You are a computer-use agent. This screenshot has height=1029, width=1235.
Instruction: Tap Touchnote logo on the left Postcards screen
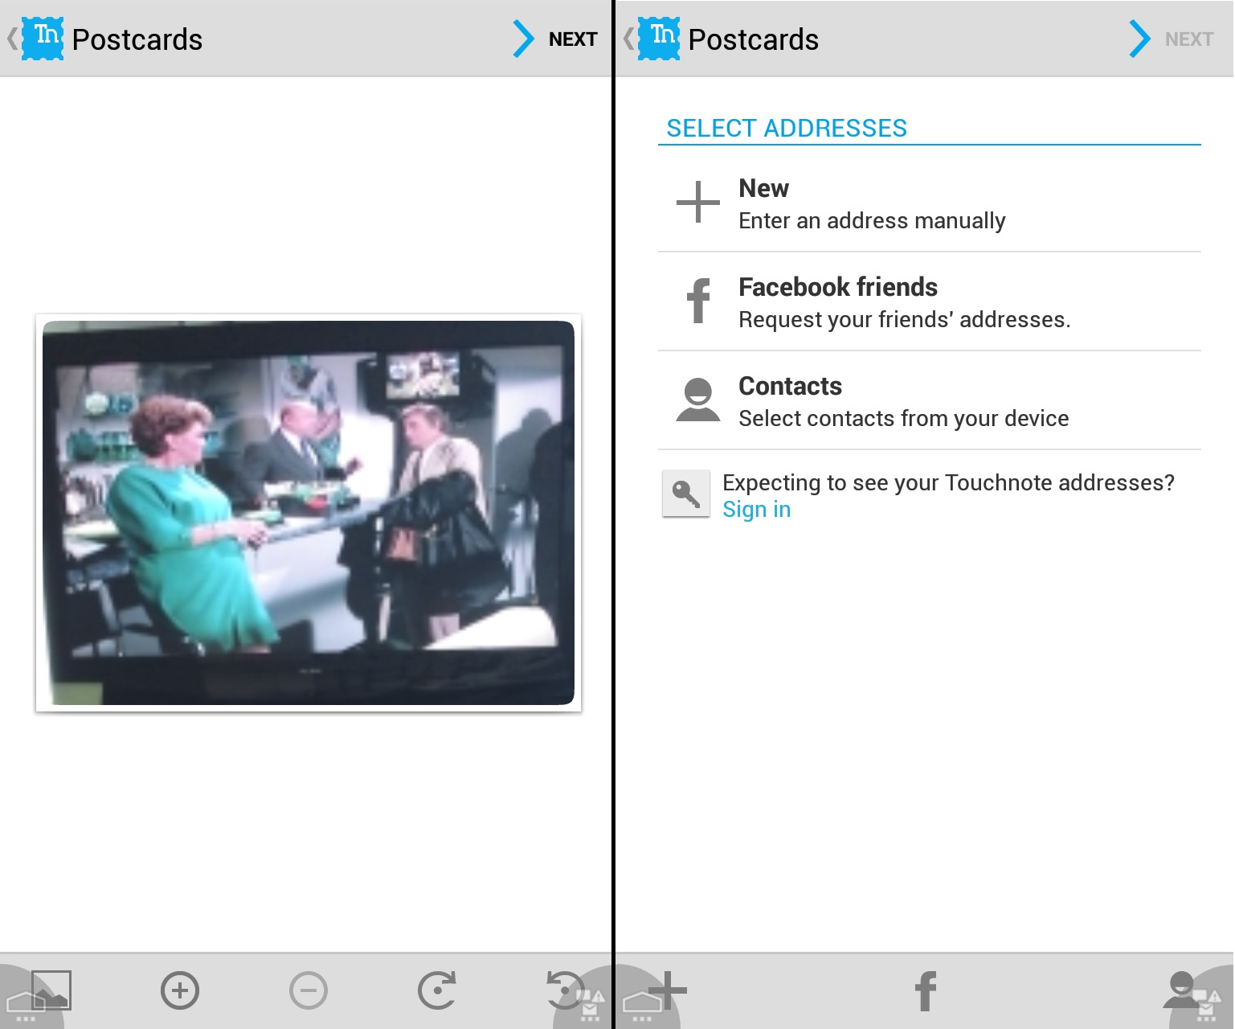pos(43,39)
